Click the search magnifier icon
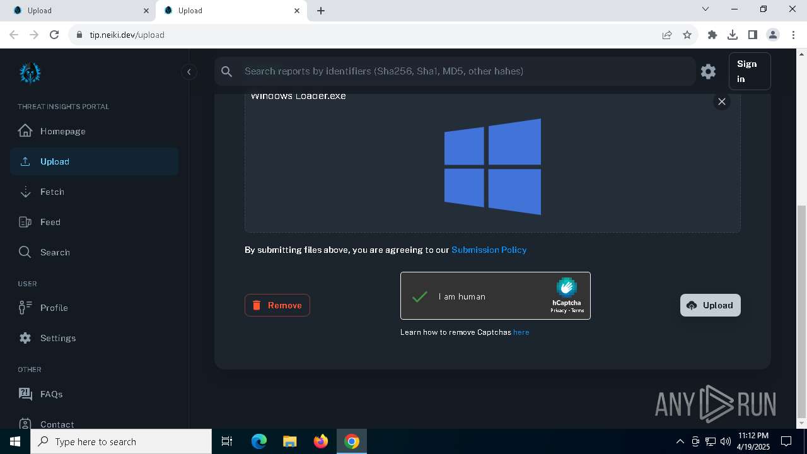This screenshot has width=807, height=454. pos(227,71)
